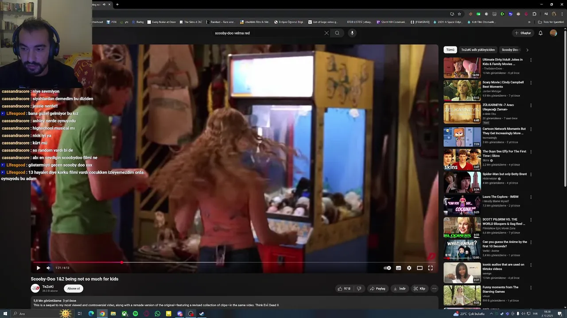The width and height of the screenshot is (567, 318).
Task: Bookmark this page with star icon
Action: point(459,14)
